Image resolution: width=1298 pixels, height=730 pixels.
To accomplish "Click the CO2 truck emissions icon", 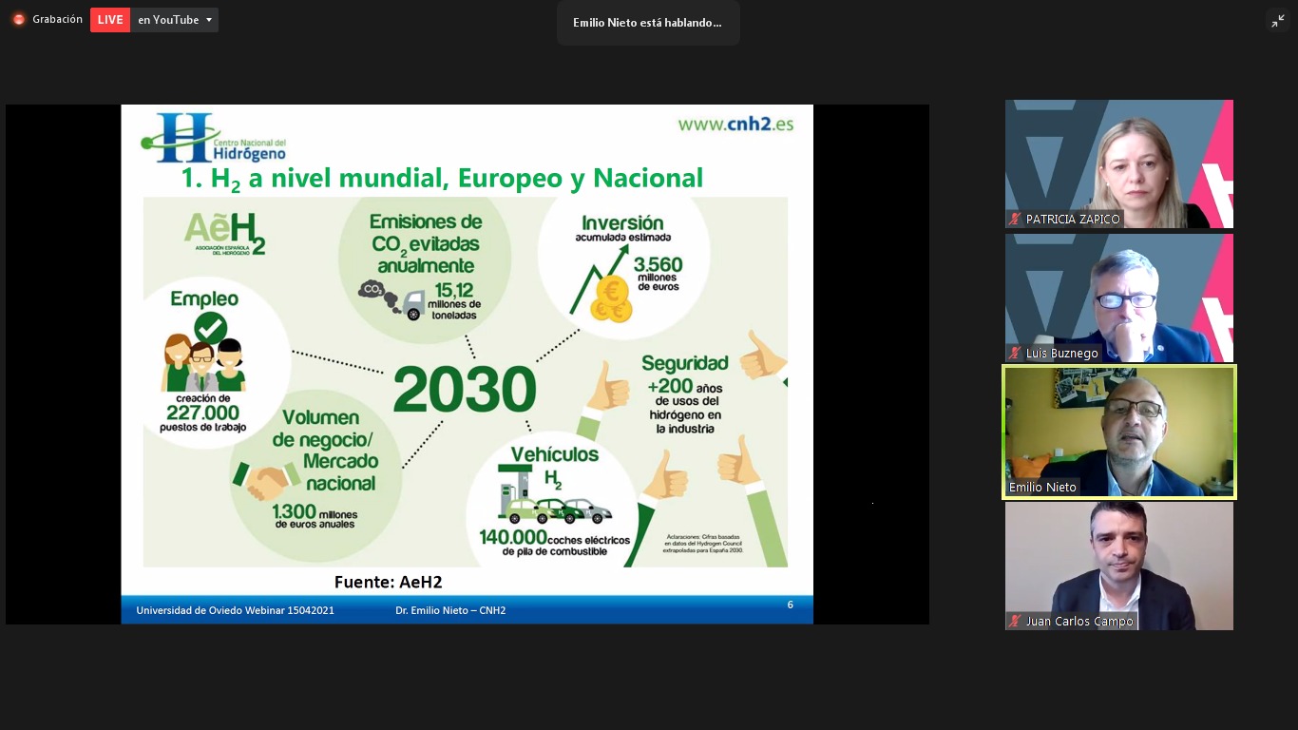I will coord(391,298).
